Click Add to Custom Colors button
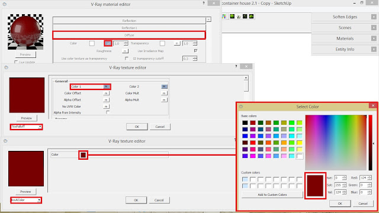The image size is (379, 213). tap(272, 195)
